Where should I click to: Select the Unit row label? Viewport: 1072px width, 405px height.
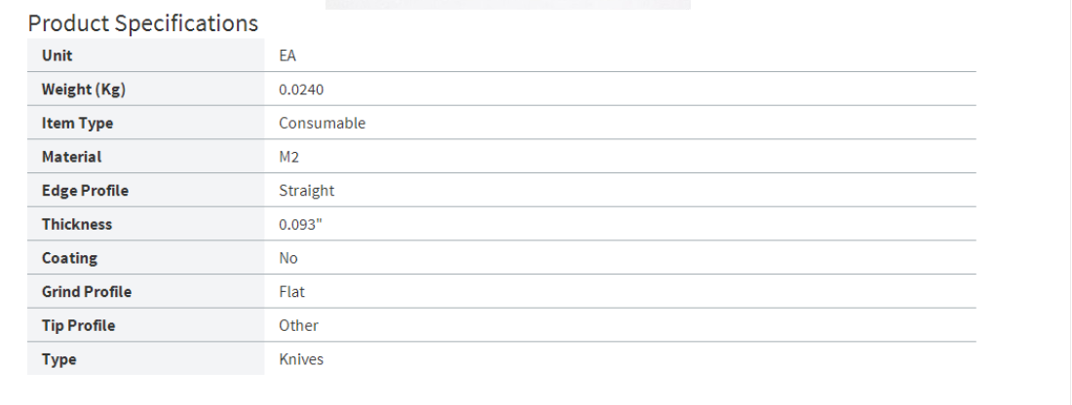pos(57,55)
